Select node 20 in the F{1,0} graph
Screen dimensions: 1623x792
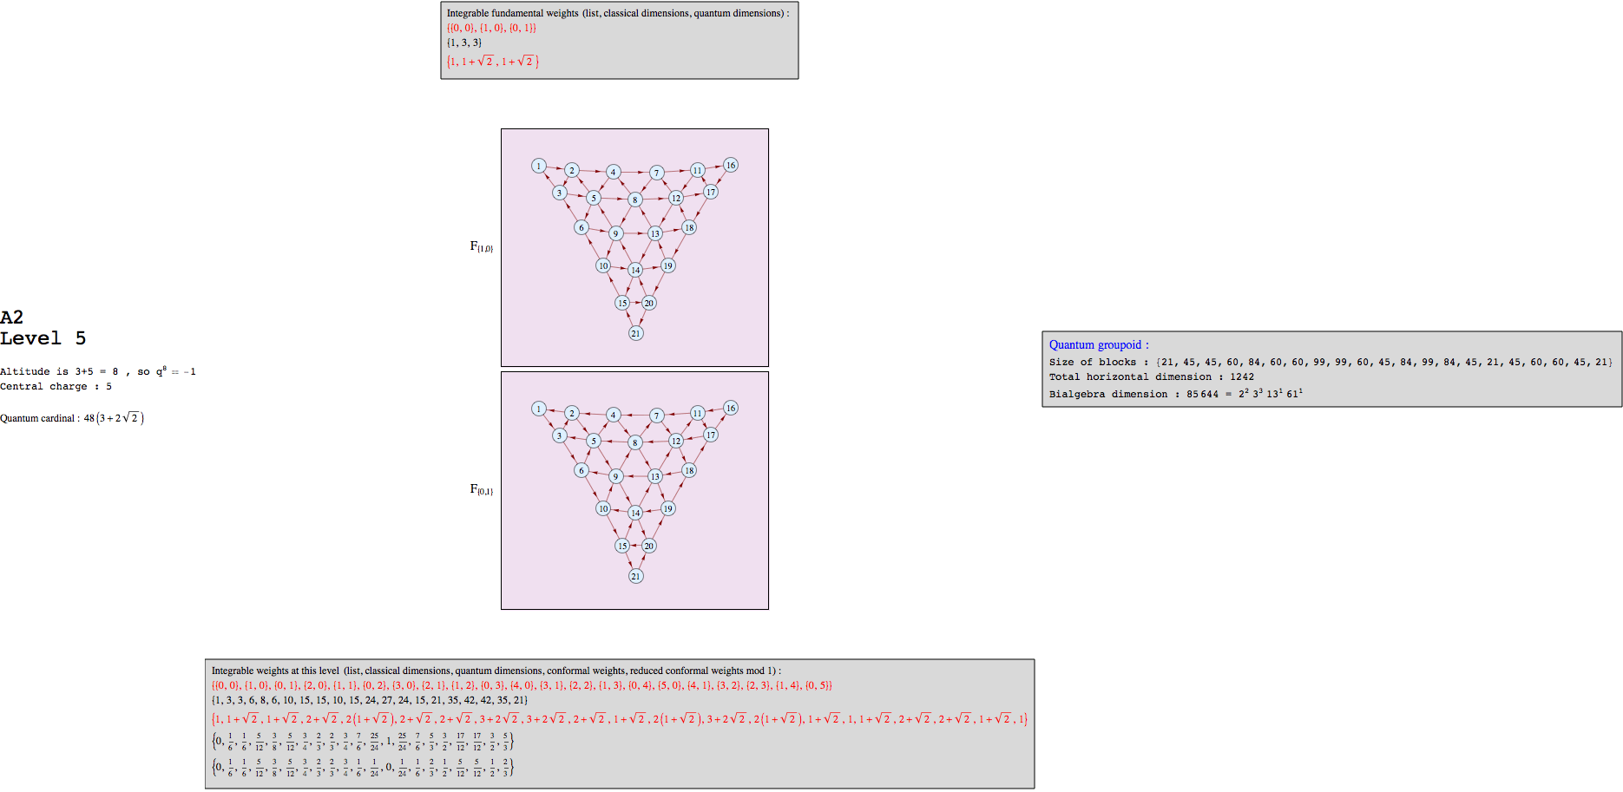(649, 303)
